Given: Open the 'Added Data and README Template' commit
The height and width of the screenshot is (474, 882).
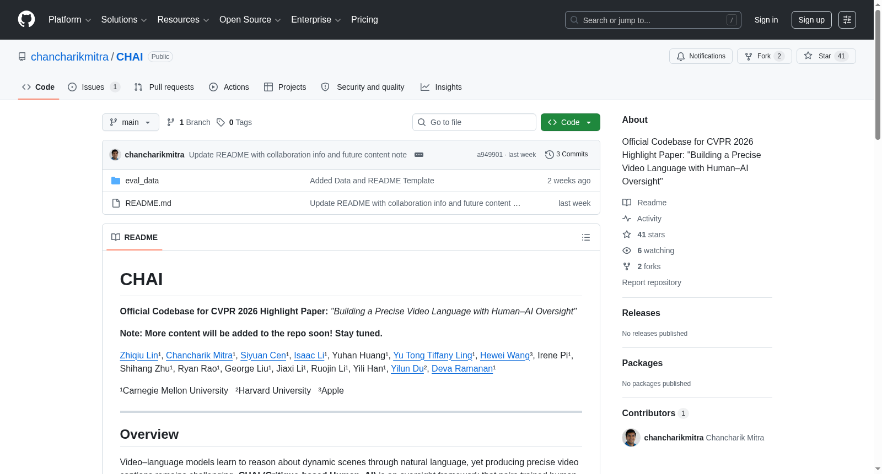Looking at the screenshot, I should [x=372, y=181].
